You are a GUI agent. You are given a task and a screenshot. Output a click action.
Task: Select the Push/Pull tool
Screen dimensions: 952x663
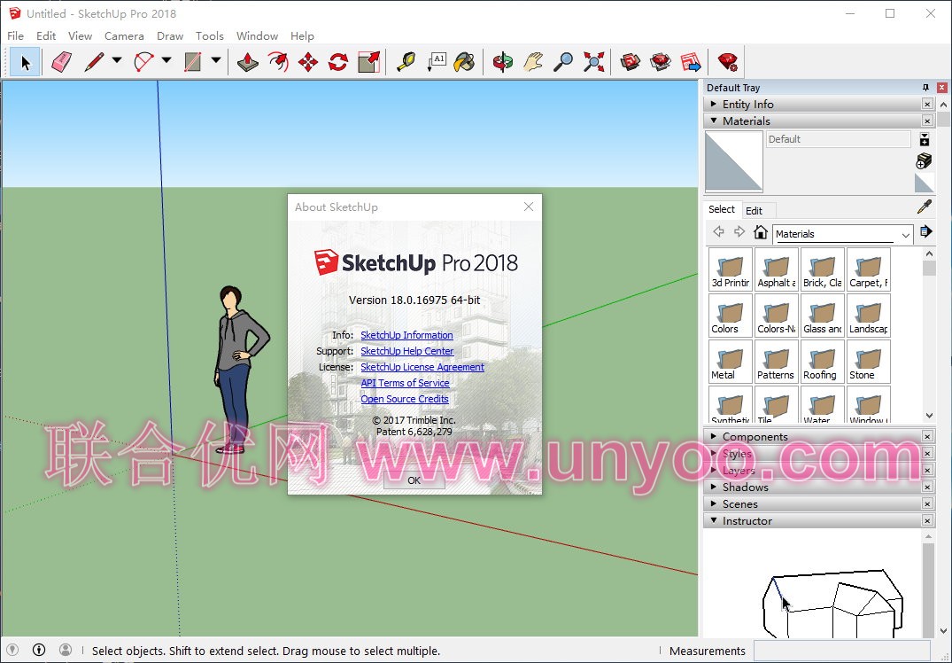click(248, 62)
